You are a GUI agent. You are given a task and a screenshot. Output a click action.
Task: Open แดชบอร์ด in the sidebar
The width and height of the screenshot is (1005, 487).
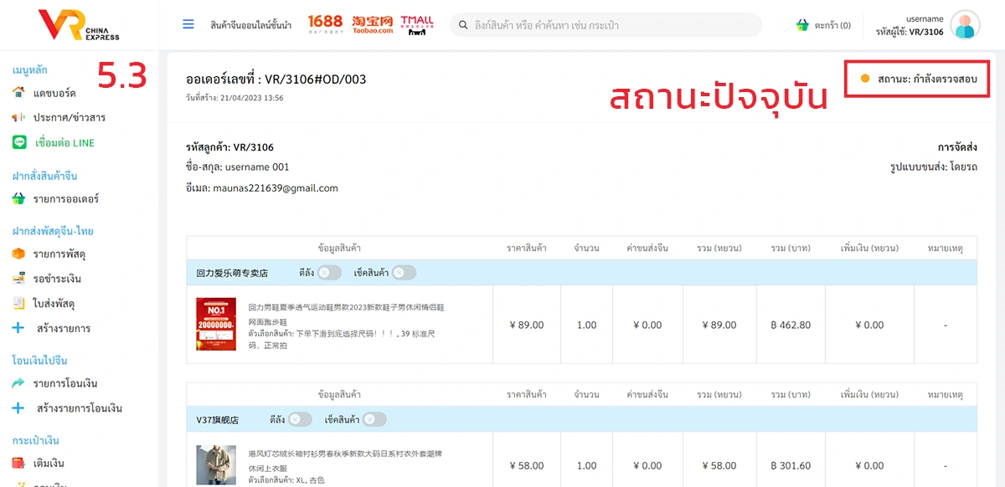point(54,92)
